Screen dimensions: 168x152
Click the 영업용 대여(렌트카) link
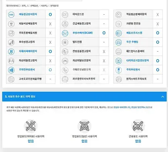[122, 107]
